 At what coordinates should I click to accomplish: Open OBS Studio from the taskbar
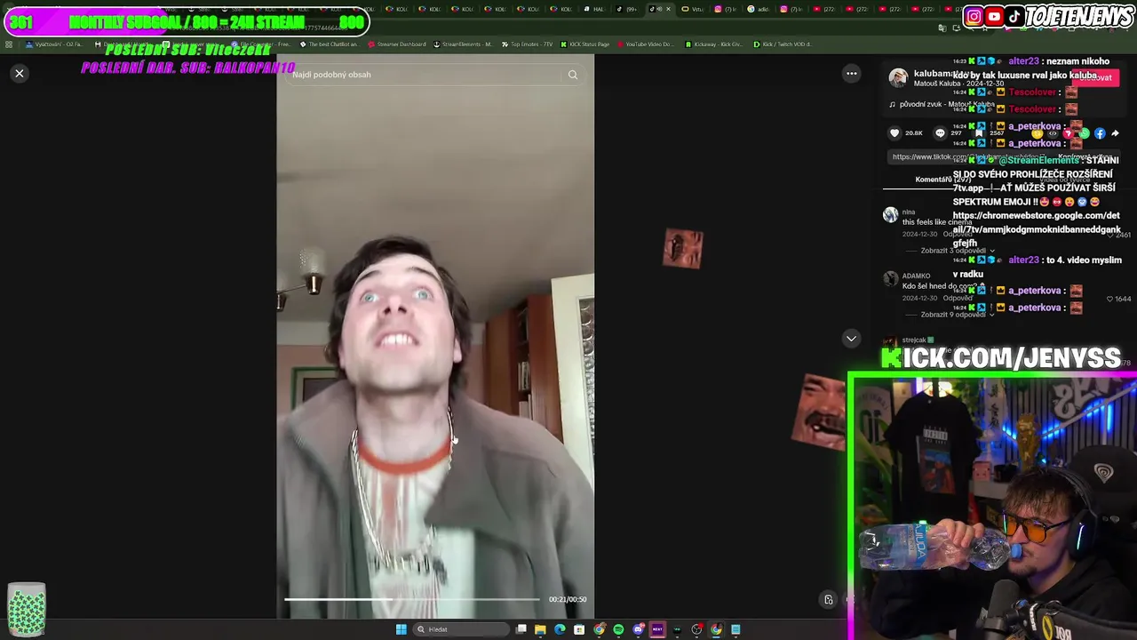(696, 629)
